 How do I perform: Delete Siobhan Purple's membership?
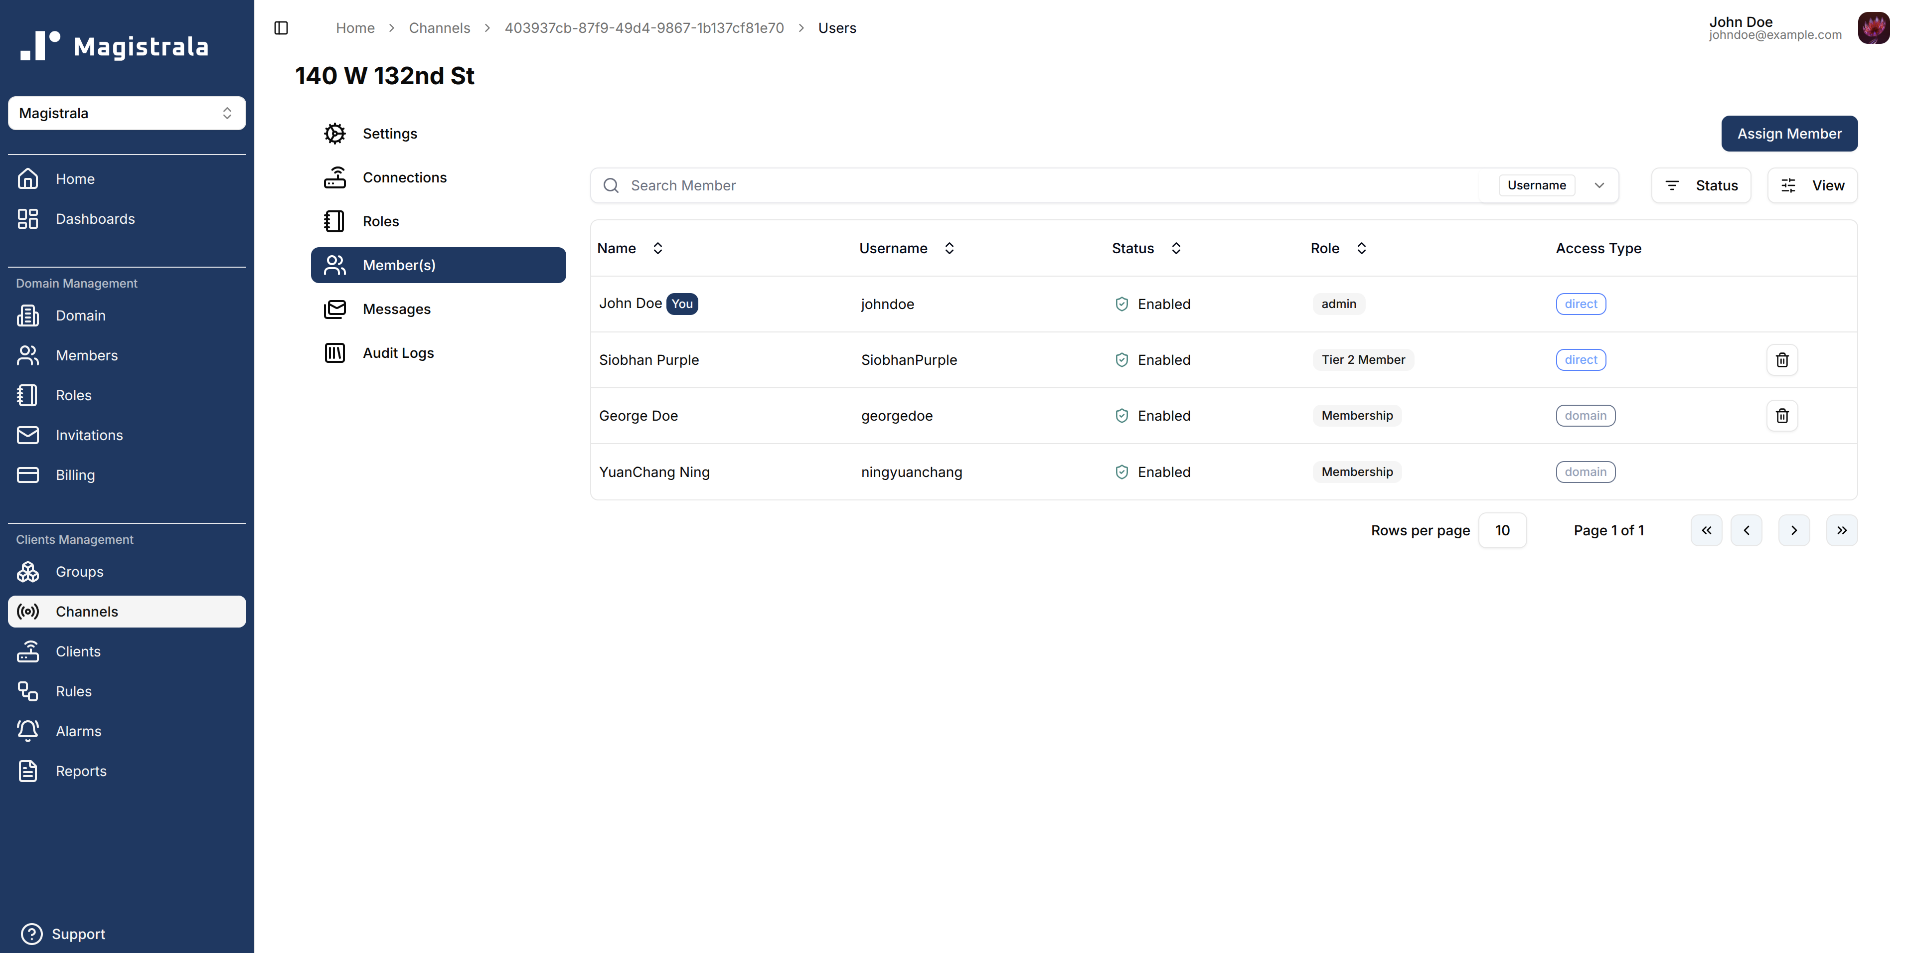pyautogui.click(x=1781, y=359)
